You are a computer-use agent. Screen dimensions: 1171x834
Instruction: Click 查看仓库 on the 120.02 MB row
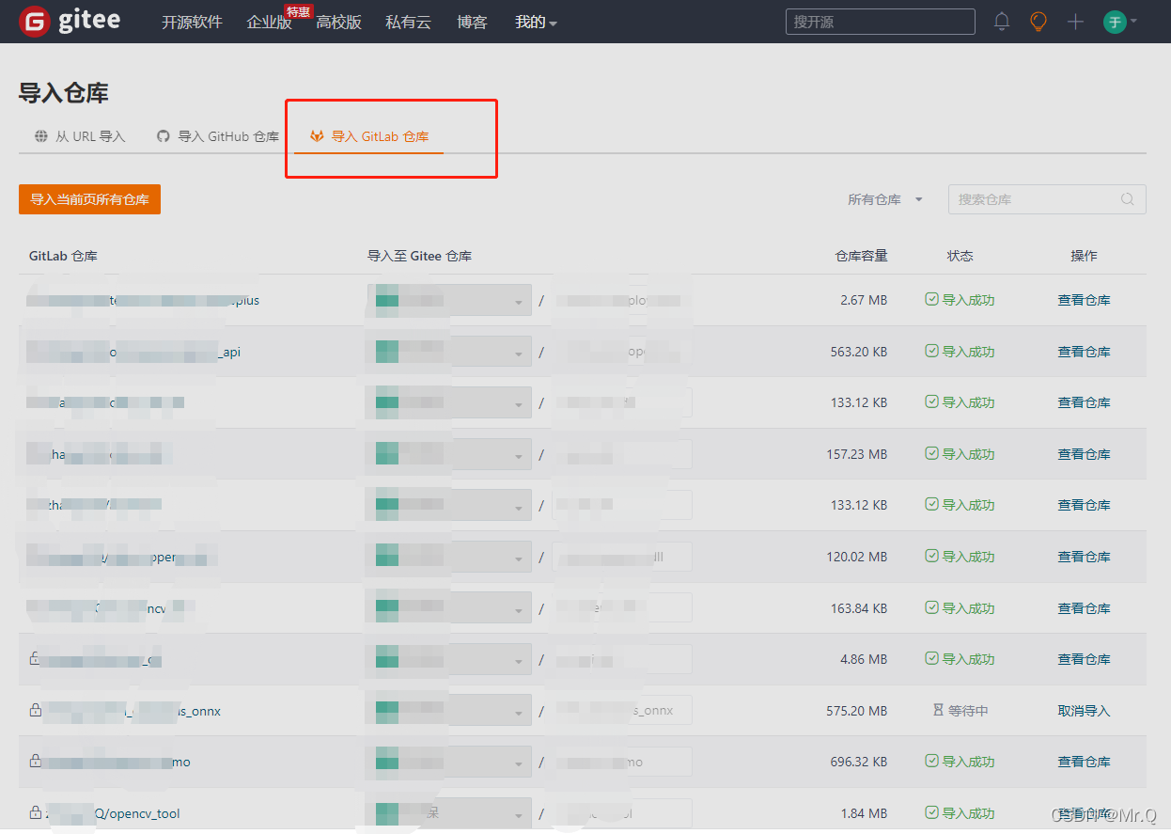[1084, 557]
